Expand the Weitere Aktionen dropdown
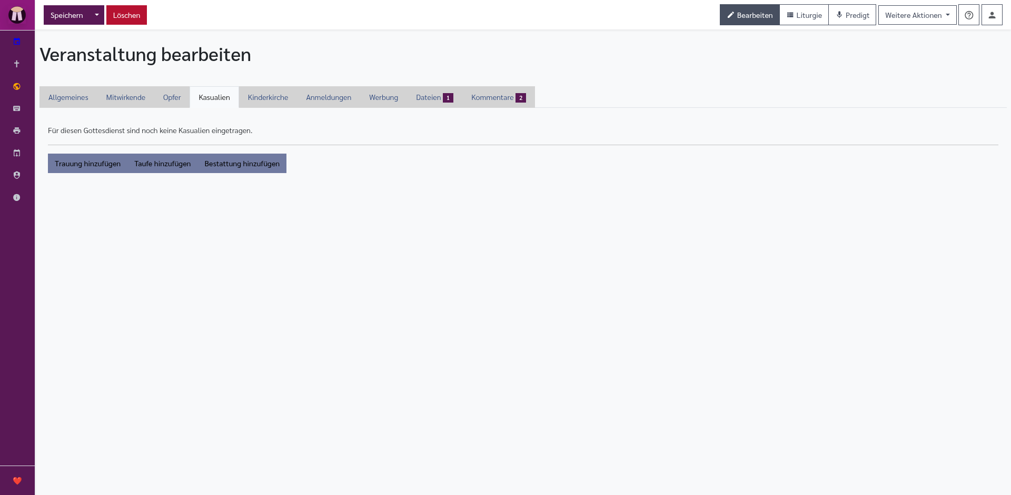 coord(917,15)
